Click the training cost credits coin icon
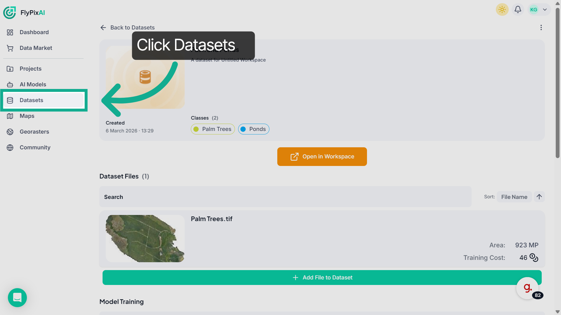This screenshot has height=315, width=561. [534, 258]
